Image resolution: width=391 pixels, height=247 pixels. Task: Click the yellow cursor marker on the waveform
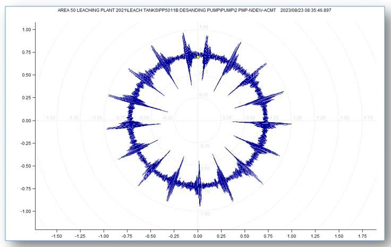(198, 57)
